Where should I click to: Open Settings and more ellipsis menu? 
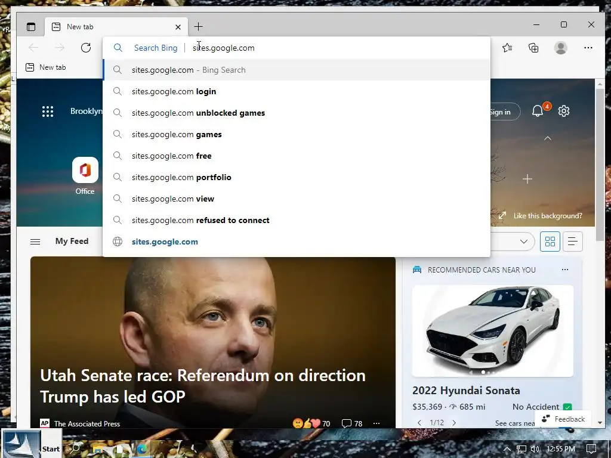point(588,48)
